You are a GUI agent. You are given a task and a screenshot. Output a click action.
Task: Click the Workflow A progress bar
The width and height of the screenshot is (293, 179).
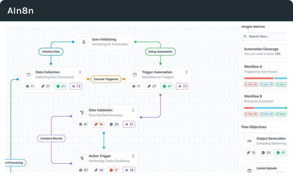(x=265, y=78)
